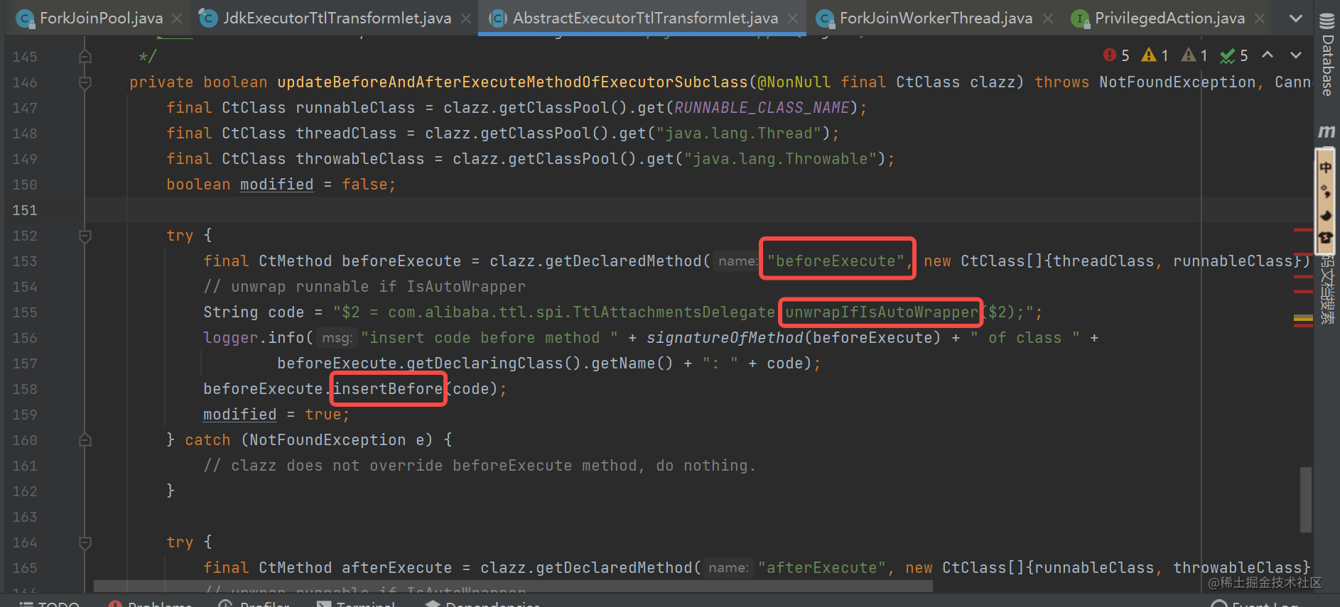Click the unwrap runnable comment on line 154

point(364,287)
